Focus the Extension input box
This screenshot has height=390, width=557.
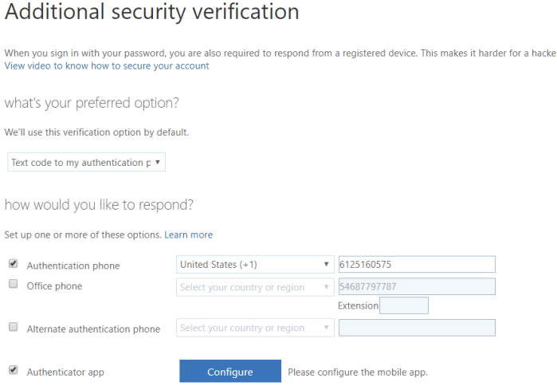404,305
